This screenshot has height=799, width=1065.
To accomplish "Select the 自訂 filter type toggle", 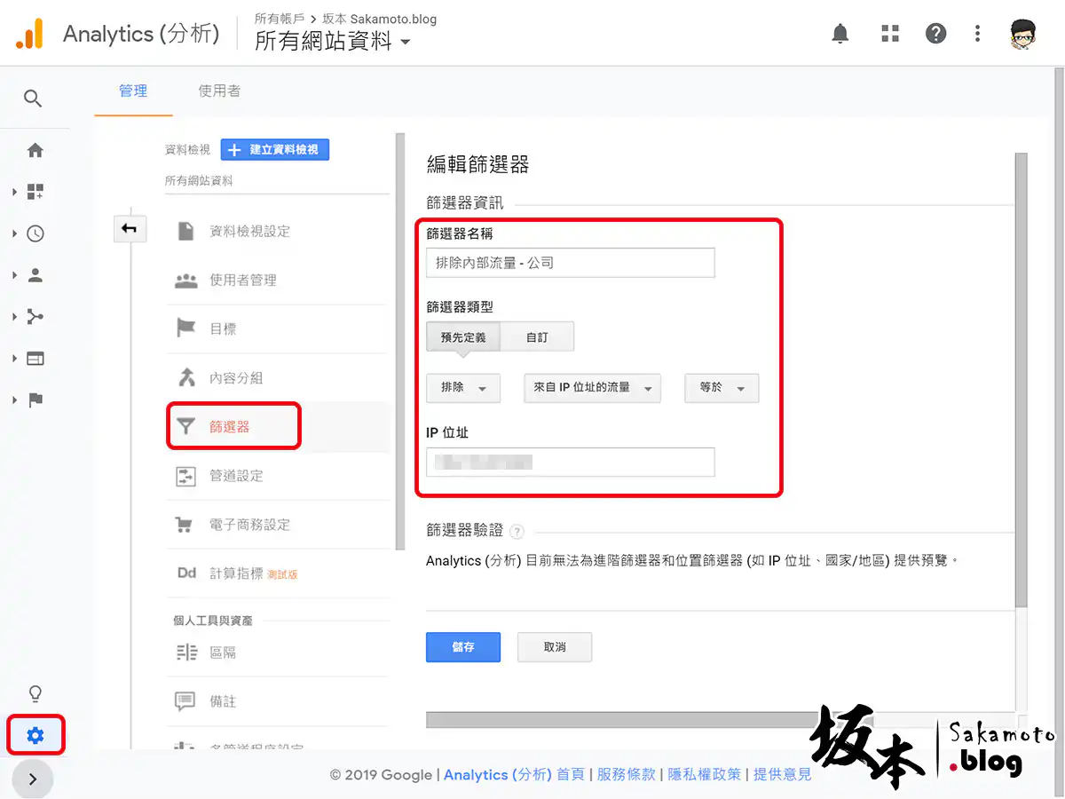I will pyautogui.click(x=537, y=337).
